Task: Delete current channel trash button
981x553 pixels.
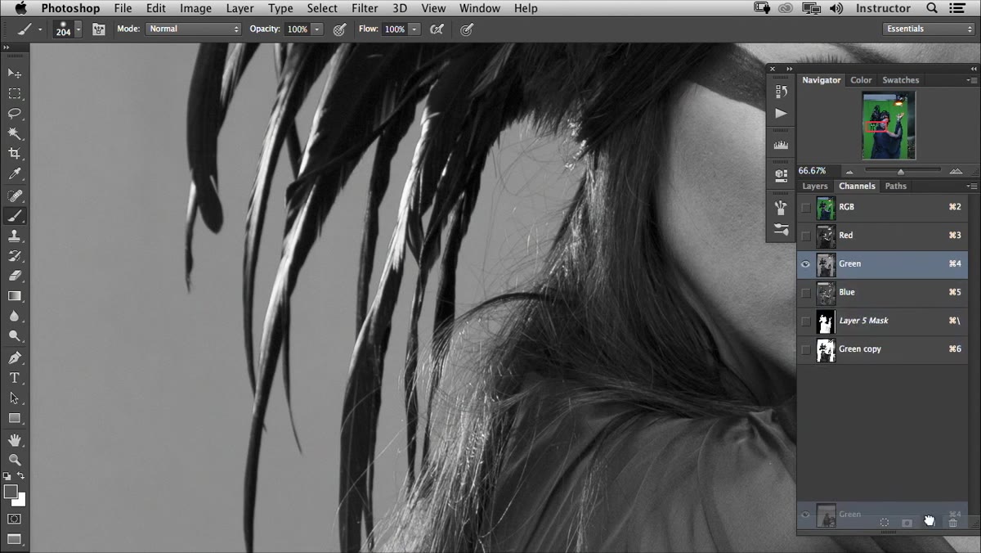Action: tap(953, 523)
